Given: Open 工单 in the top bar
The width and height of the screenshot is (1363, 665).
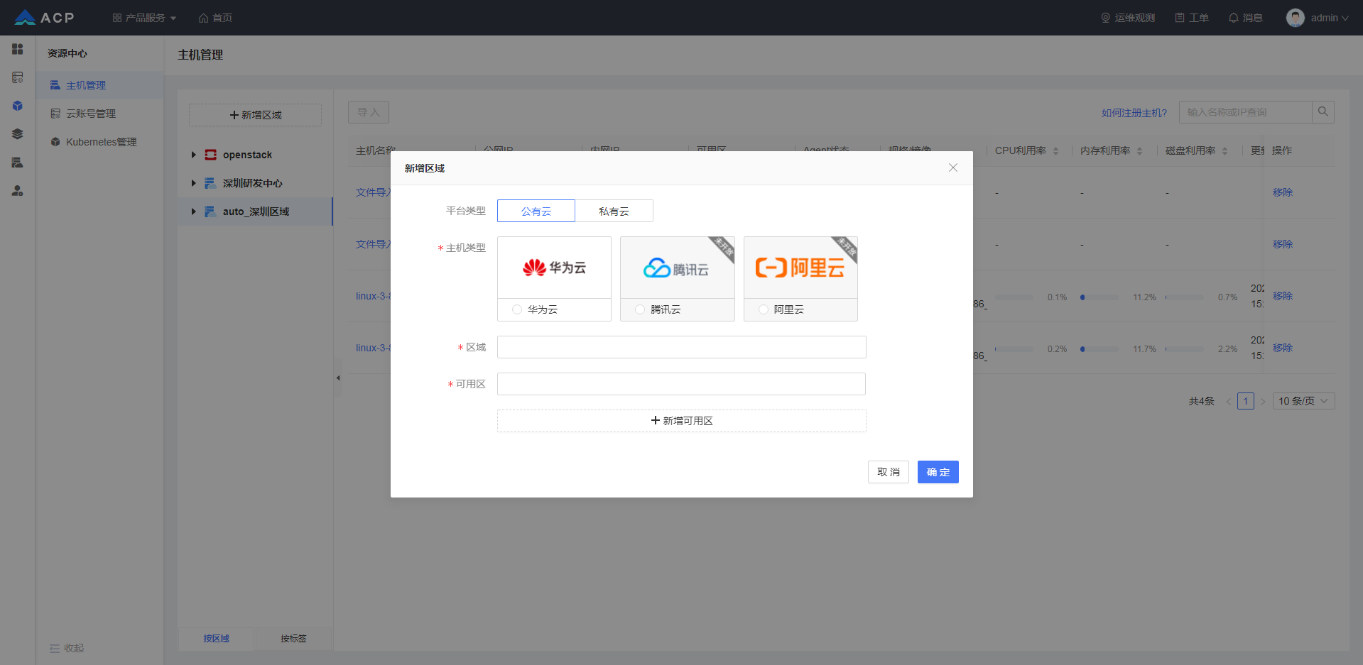Looking at the screenshot, I should [1192, 18].
